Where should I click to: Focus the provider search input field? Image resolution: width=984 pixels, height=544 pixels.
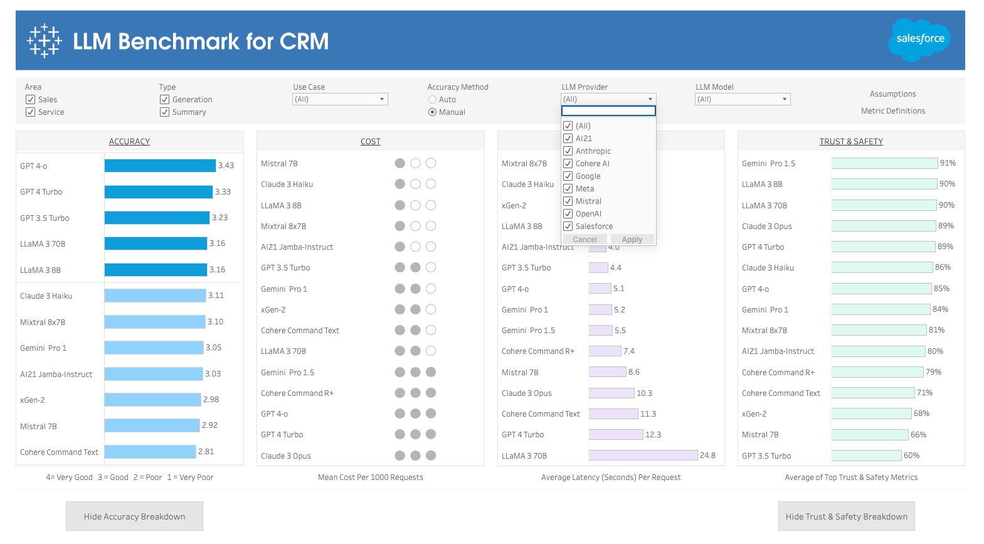(x=608, y=110)
